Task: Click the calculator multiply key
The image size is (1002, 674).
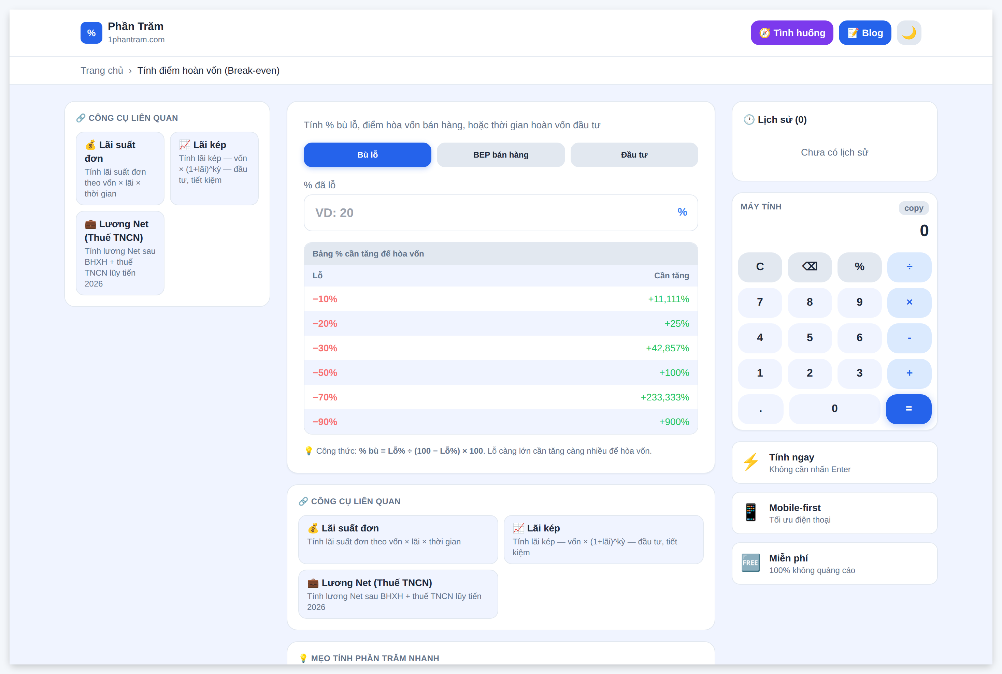Action: coord(909,303)
